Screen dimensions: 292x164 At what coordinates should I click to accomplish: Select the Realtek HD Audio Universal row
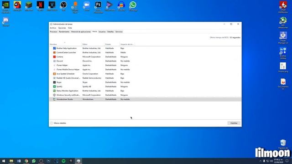click(145, 78)
